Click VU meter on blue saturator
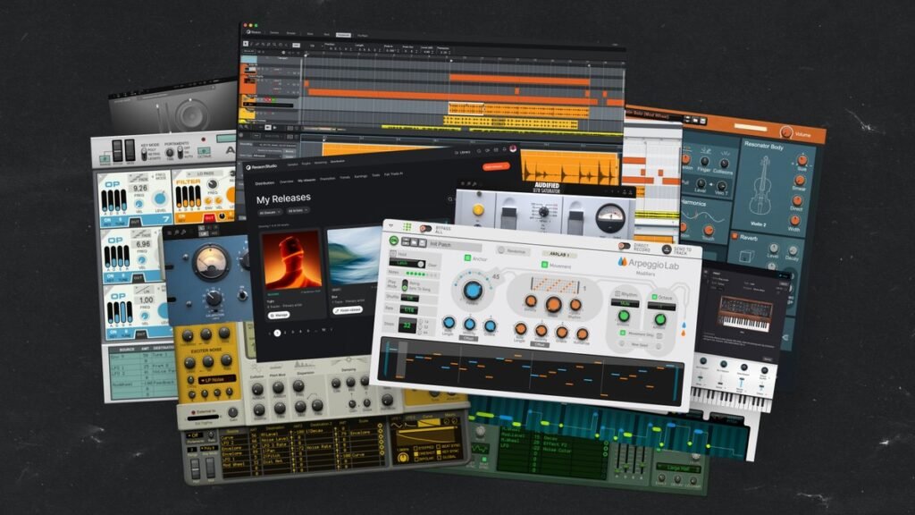915x515 pixels. pos(211,262)
